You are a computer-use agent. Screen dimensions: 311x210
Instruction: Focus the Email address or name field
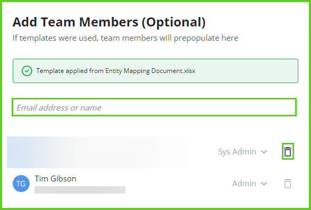coord(155,107)
